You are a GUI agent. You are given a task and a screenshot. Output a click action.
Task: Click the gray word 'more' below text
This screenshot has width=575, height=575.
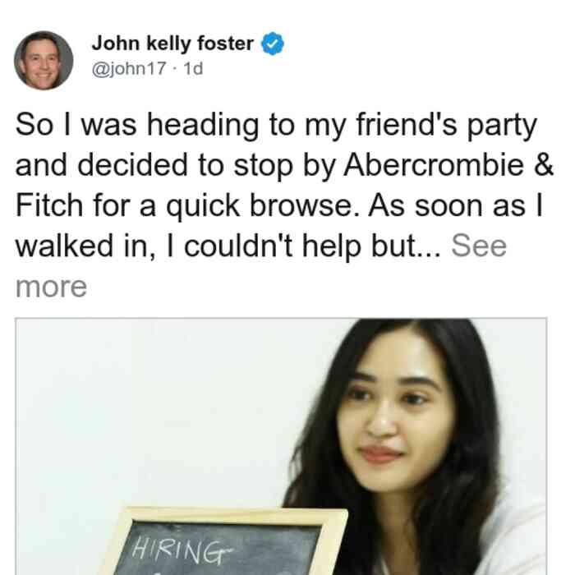click(x=51, y=287)
